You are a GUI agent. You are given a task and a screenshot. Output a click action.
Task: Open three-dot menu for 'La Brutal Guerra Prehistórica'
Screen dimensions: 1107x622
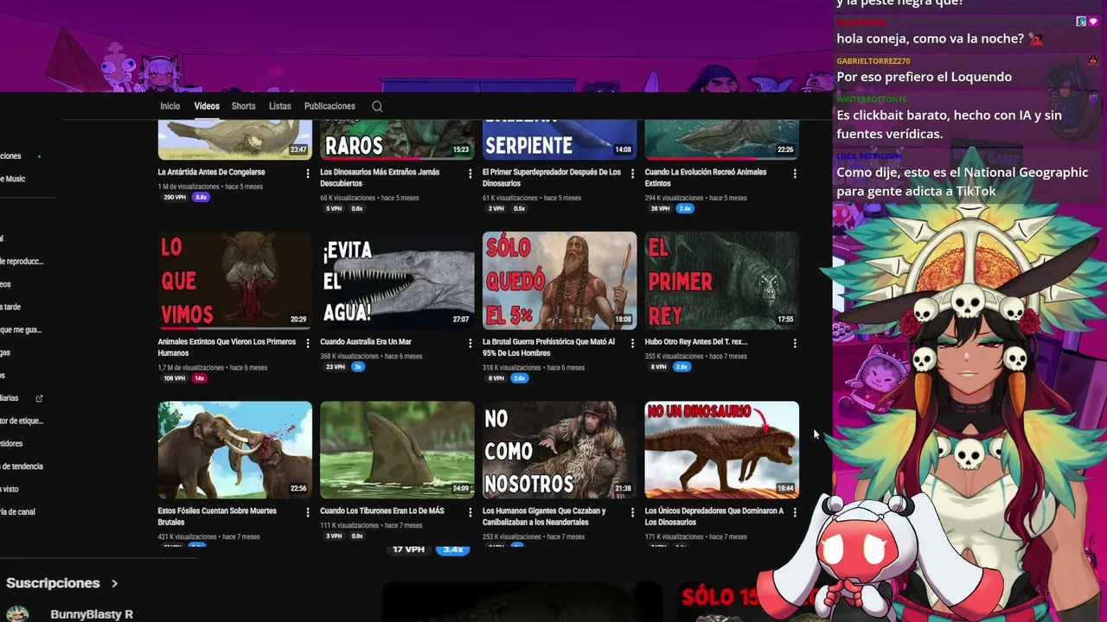[632, 343]
